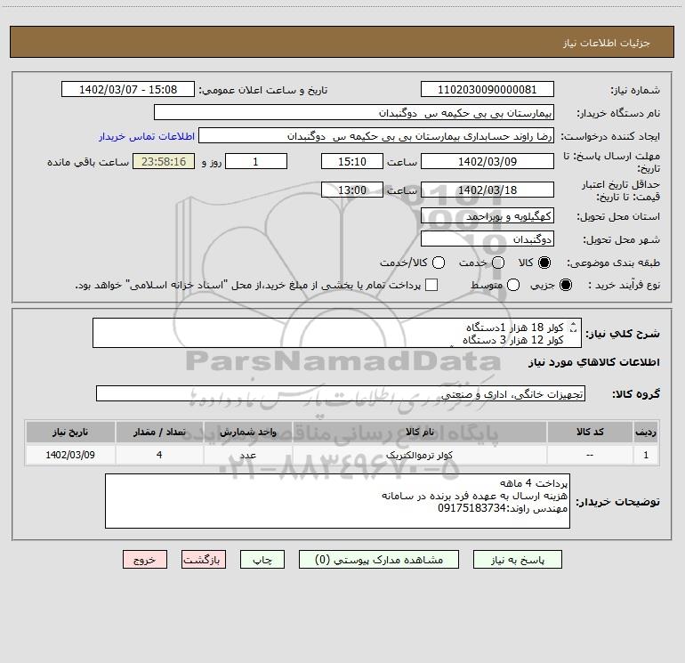
Task: Click the request creator field رضا راوند
Action: click(376, 135)
